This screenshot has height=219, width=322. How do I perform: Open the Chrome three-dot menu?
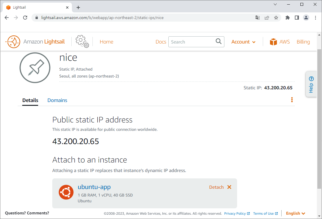[315, 18]
